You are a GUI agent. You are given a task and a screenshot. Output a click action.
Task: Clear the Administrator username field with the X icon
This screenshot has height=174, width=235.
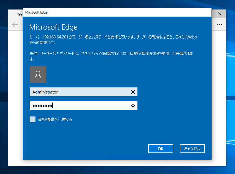[133, 92]
